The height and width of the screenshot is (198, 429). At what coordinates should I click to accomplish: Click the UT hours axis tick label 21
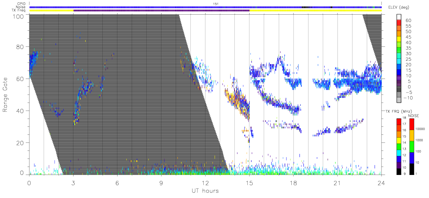tap(337, 183)
